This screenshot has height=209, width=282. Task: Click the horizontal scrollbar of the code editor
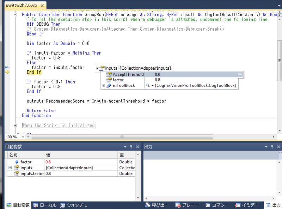click(x=122, y=137)
